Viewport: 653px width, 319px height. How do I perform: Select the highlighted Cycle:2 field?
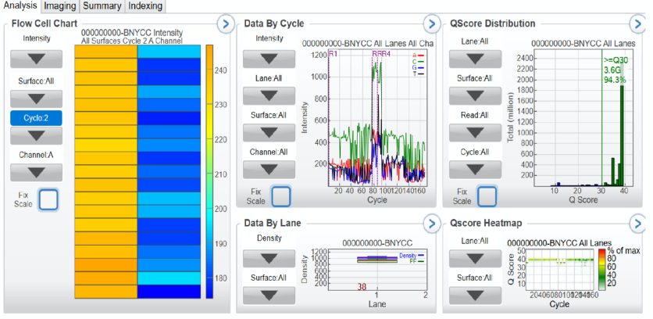pos(36,118)
